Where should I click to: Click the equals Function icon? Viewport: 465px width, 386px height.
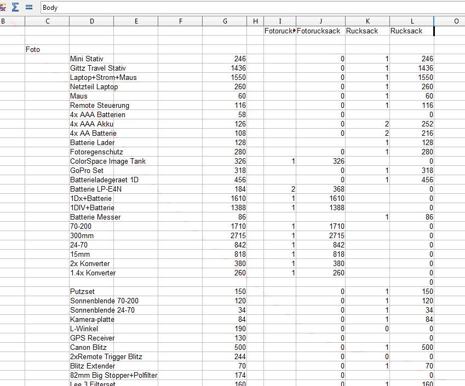pos(28,8)
